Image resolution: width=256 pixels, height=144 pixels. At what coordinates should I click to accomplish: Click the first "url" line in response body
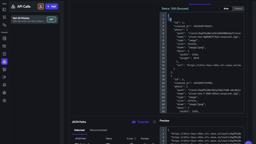click(208, 65)
